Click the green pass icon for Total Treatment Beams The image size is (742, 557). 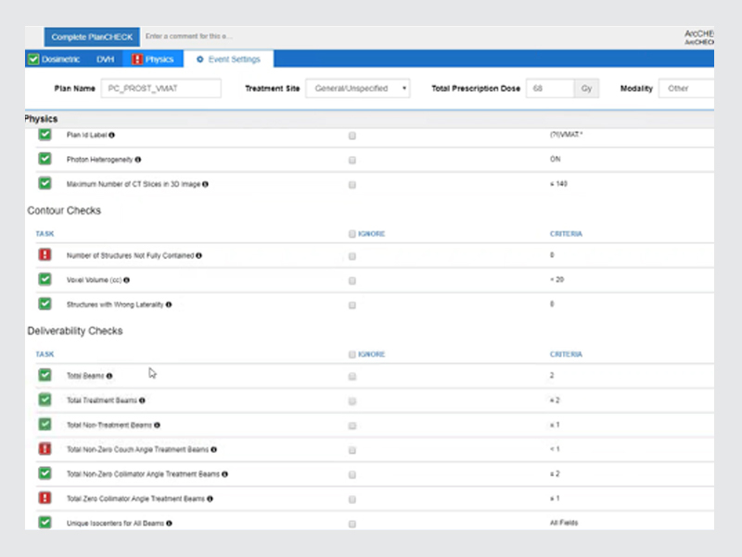coord(45,400)
